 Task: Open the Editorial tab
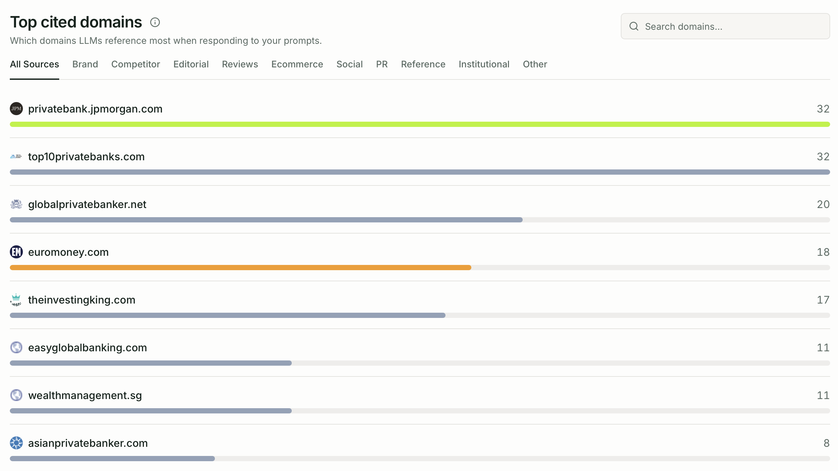point(191,64)
